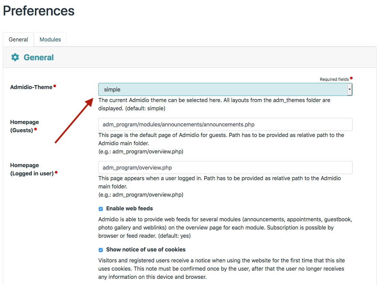This screenshot has height=285, width=380.
Task: Click the arrow on the theme dropdown
Action: (349, 89)
